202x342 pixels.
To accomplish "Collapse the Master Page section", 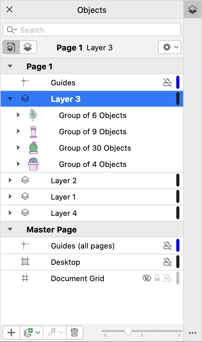I will click(10, 230).
